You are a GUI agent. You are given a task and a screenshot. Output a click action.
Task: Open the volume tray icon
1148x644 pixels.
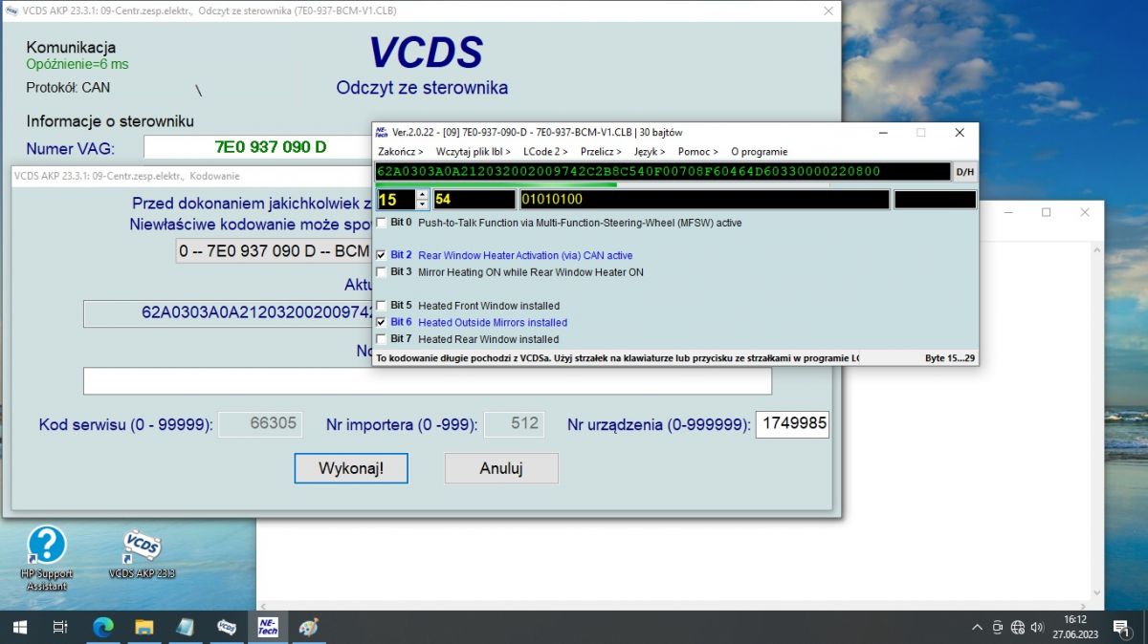pos(1038,628)
